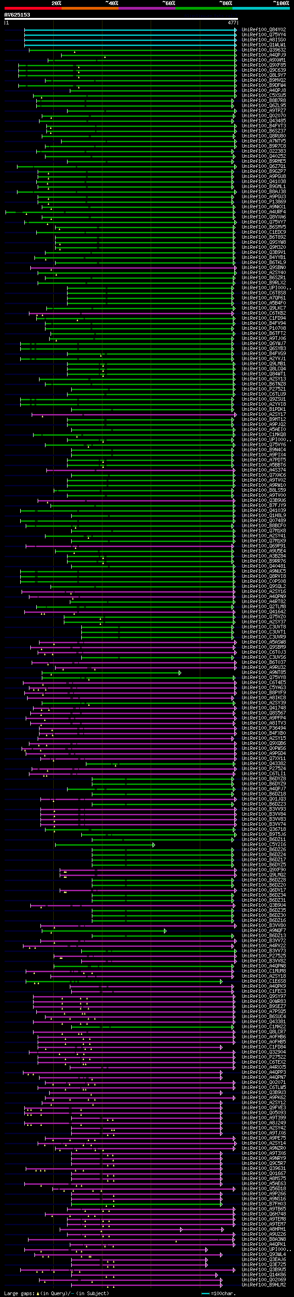The image size is (294, 1297).
Task: Select hit UniRef100_A4S374
Action: click(264, 470)
